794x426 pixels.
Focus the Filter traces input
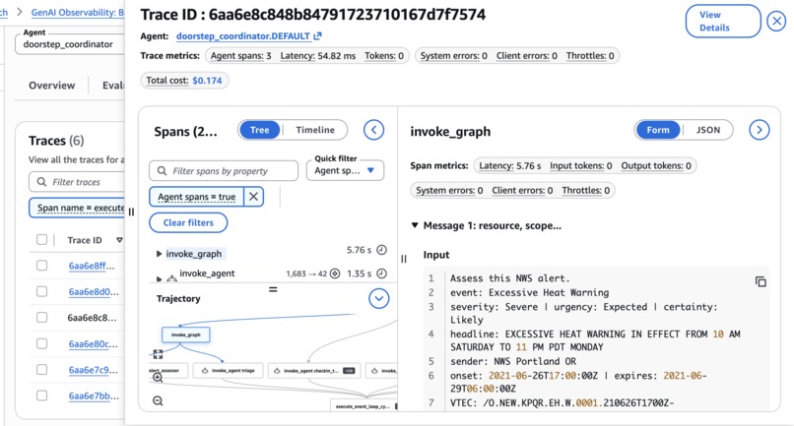coord(77,182)
